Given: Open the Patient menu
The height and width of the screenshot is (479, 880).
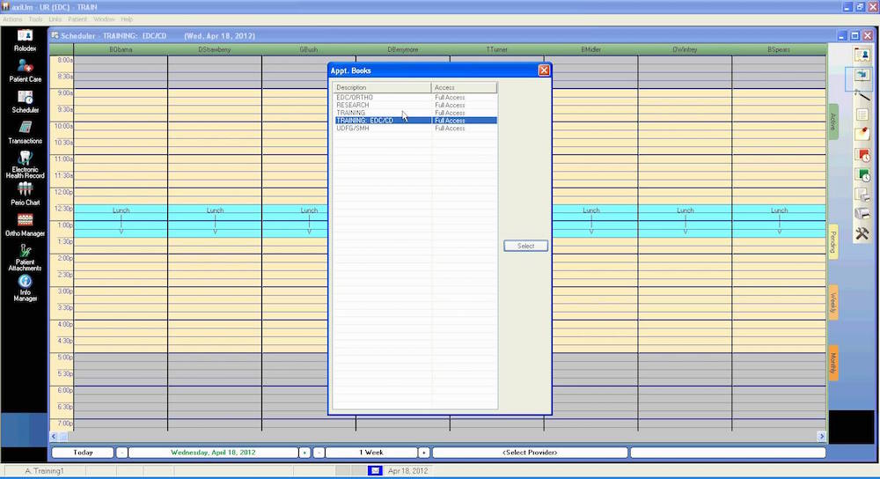Looking at the screenshot, I should pyautogui.click(x=77, y=19).
